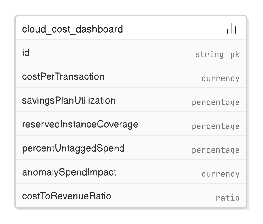
Task: Click the pk label on id row
Action: tap(235, 54)
